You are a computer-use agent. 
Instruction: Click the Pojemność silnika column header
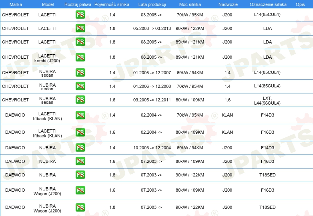pyautogui.click(x=112, y=4)
